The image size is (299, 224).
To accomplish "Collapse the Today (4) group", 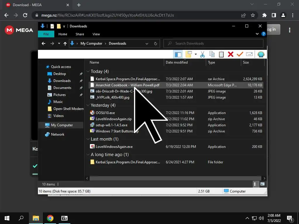I will [88, 71].
